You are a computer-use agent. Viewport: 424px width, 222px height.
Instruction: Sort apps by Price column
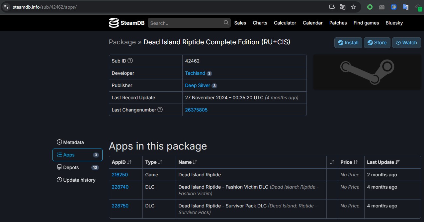(349, 162)
